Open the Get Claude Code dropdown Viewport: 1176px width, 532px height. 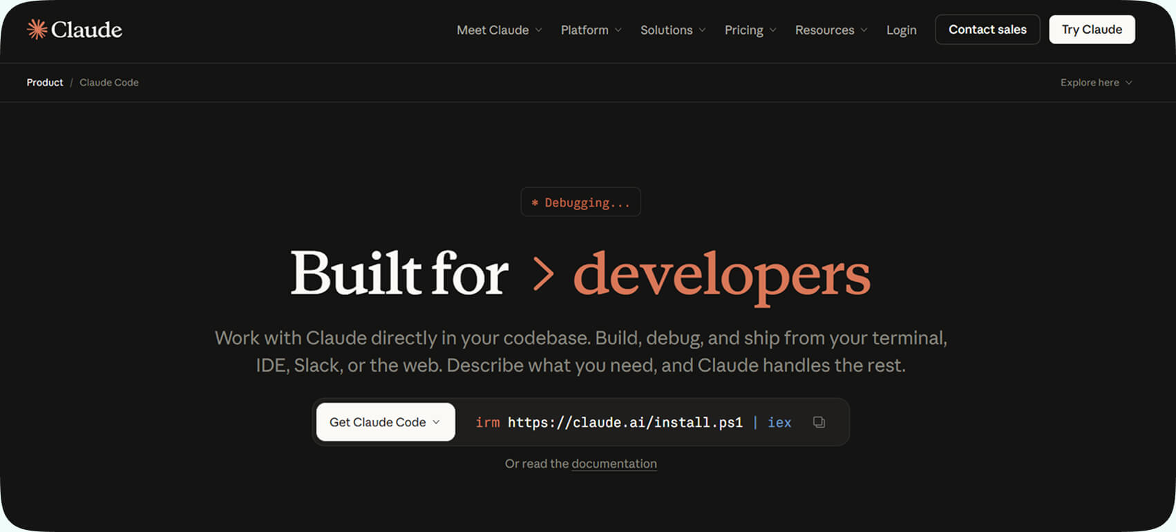[386, 422]
